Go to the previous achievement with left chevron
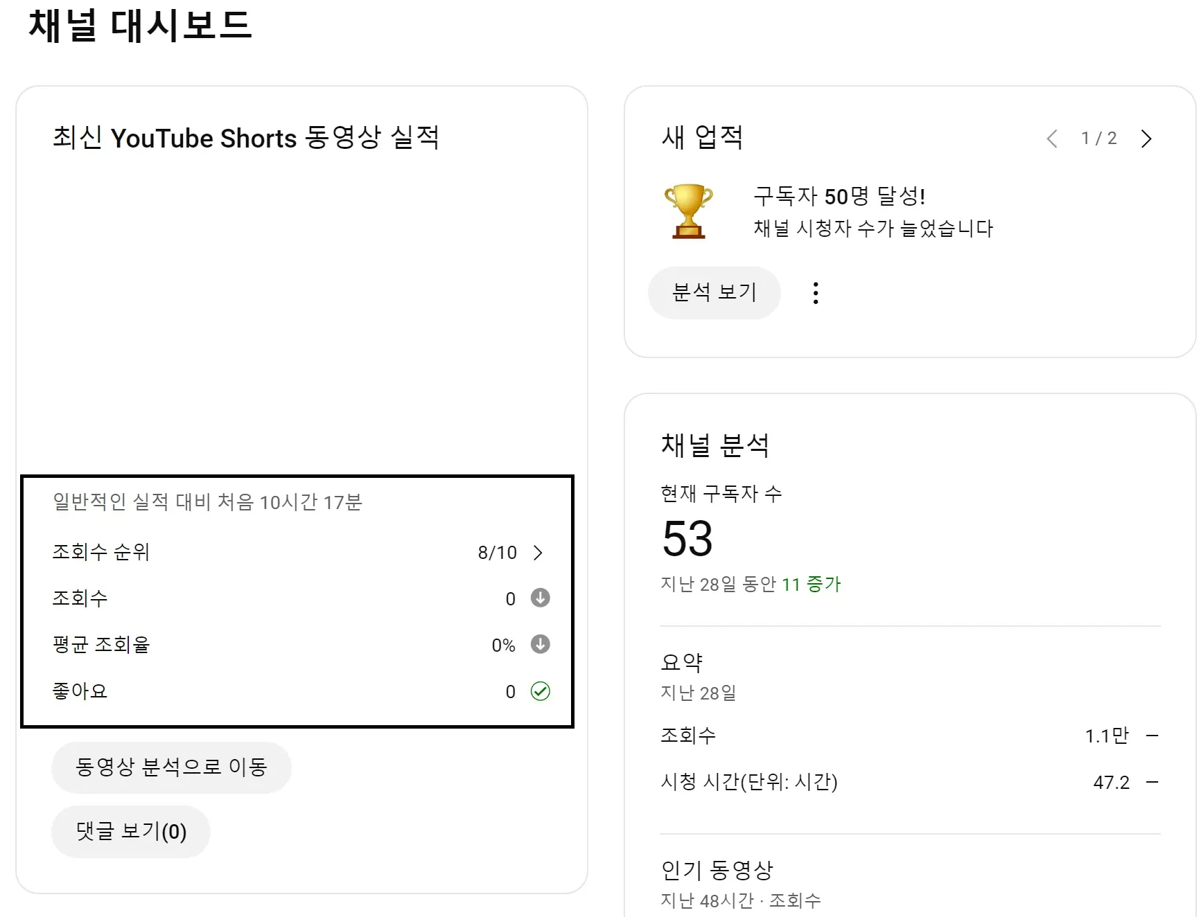Screen dimensions: 1201x917 click(1052, 139)
